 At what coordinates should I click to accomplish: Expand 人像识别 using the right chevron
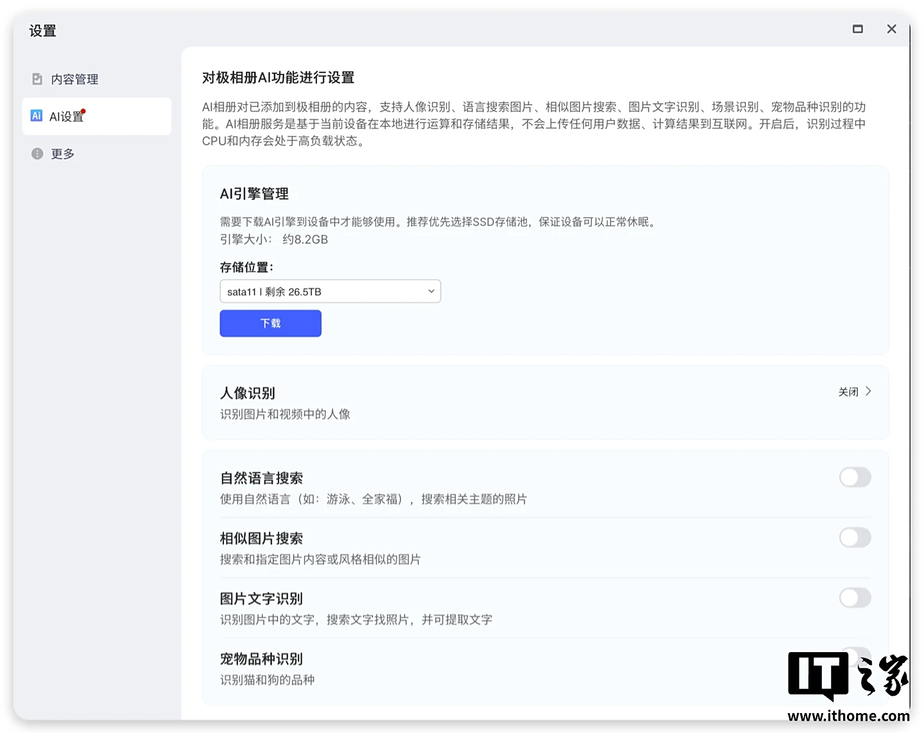[868, 392]
